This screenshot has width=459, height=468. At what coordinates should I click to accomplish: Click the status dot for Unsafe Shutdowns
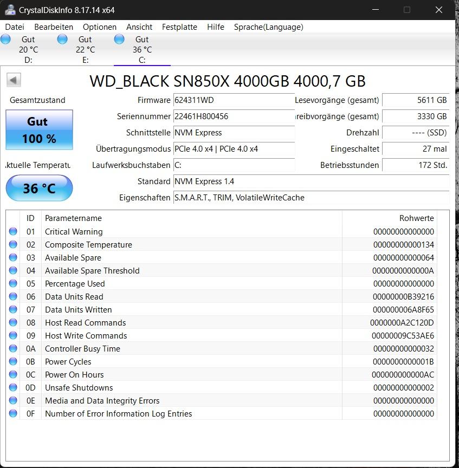point(13,387)
